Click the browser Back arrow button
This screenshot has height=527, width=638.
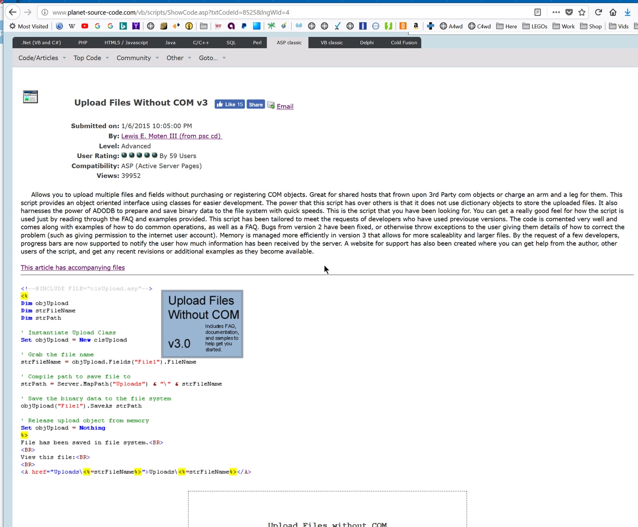coord(13,12)
